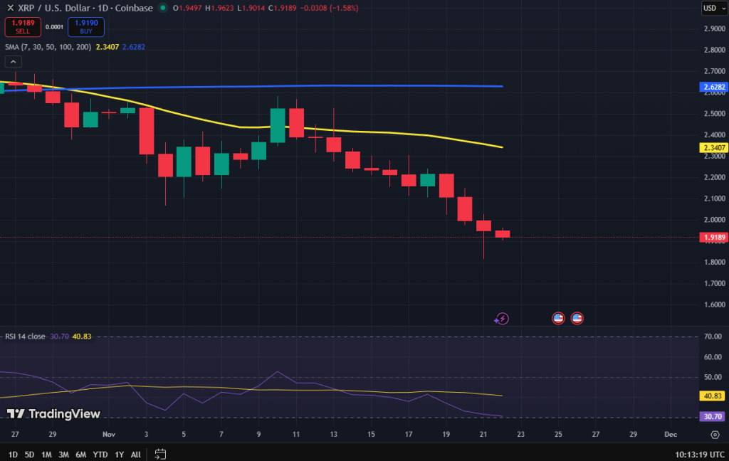The image size is (729, 461).
Task: Select the All time range
Action: 136,455
